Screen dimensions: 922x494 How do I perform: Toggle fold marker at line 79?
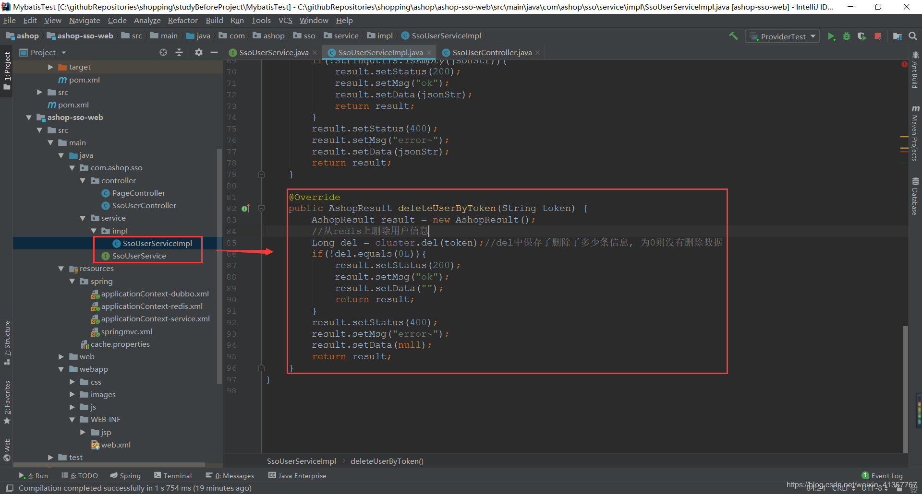coord(261,174)
